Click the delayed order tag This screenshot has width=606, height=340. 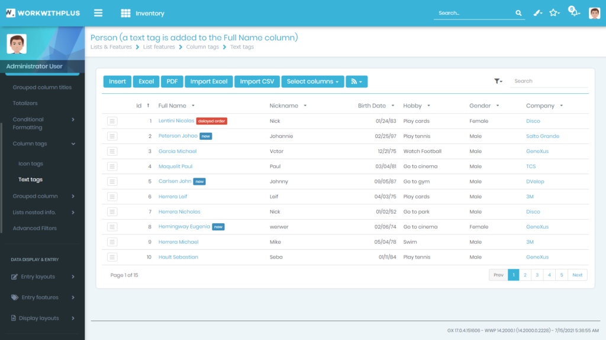point(211,121)
